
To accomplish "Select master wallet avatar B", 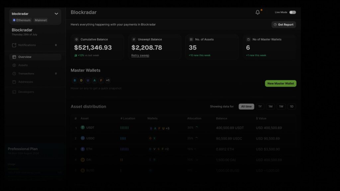I will 75,80.
